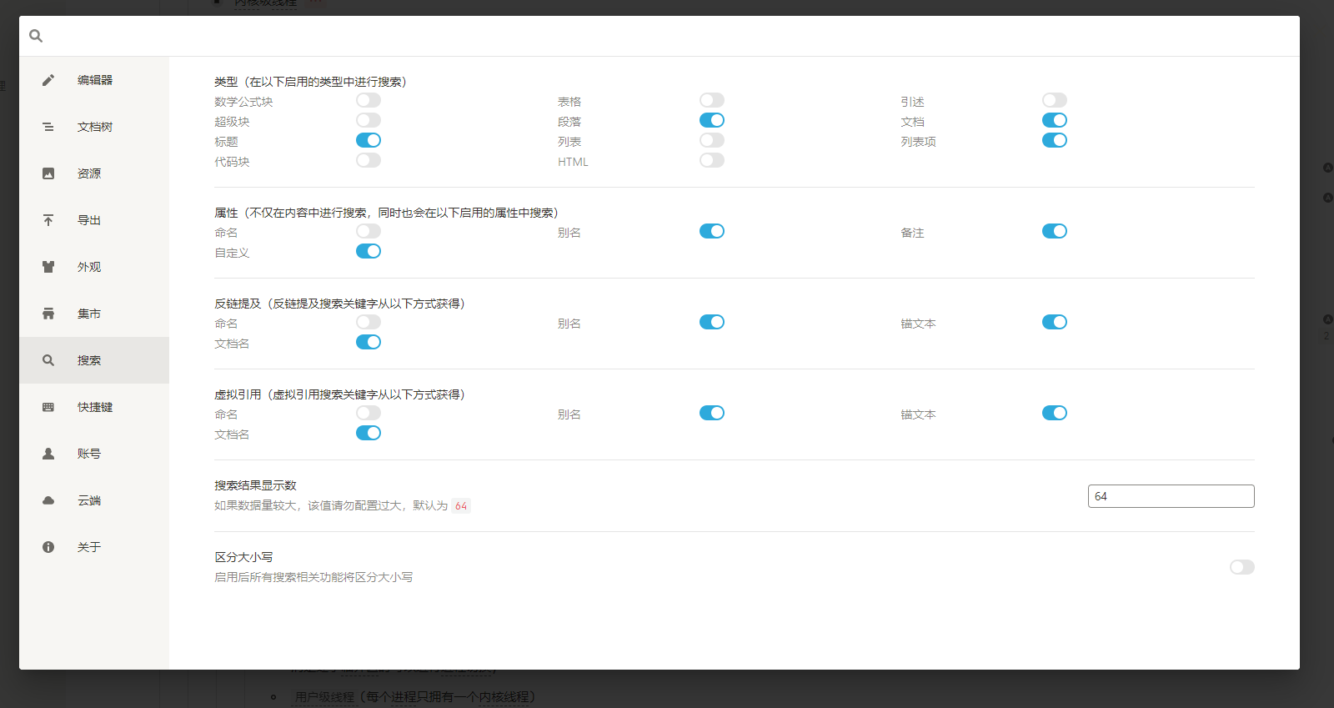Go to the 导出 settings tab
1334x708 pixels.
[94, 220]
